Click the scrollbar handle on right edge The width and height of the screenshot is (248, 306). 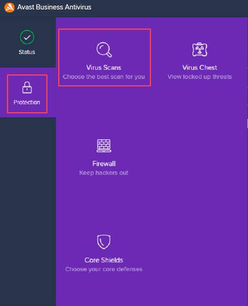(x=247, y=124)
